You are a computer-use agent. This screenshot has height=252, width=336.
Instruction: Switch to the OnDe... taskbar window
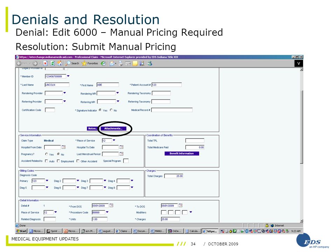coord(175,231)
